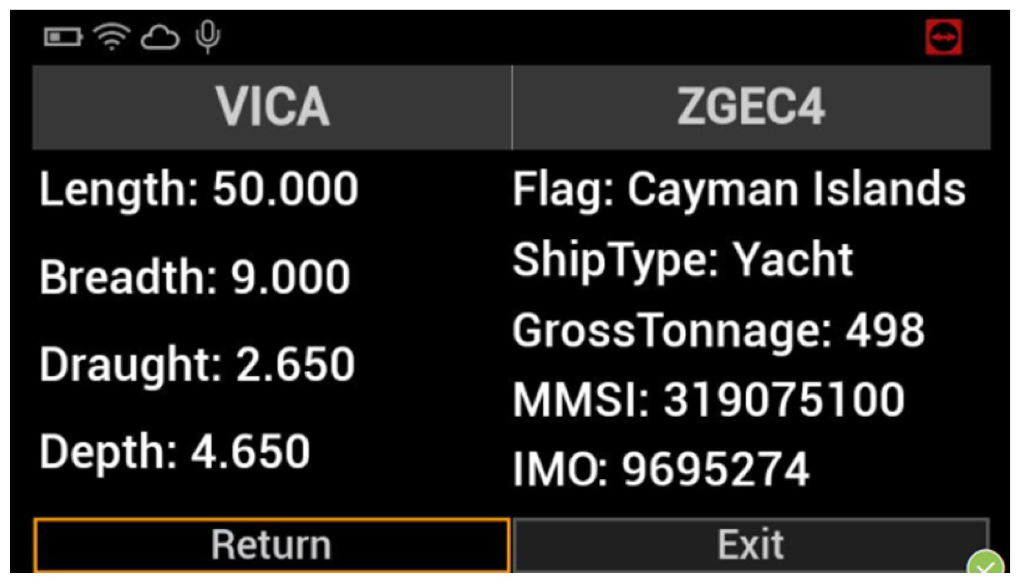This screenshot has height=586, width=1023.
Task: Click the Depth 4.650 field
Action: tap(174, 451)
